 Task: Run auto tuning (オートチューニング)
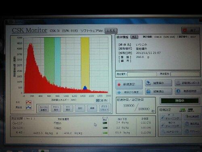point(171,117)
